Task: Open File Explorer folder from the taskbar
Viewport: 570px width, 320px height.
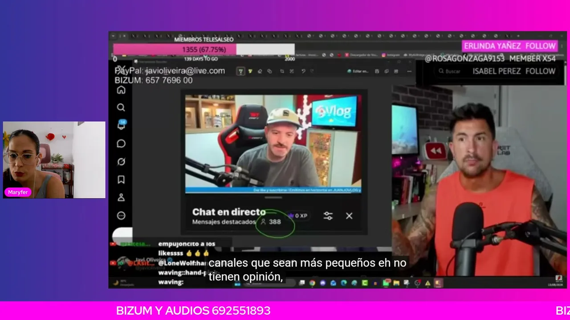Action: (x=396, y=283)
